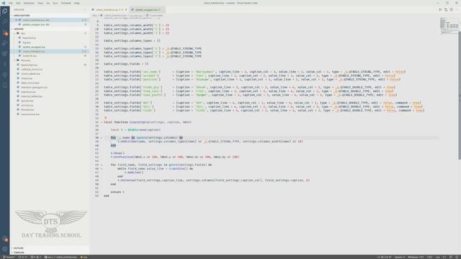Click the sync changes status bar item
This screenshot has width=461, height=259.
tap(22, 257)
